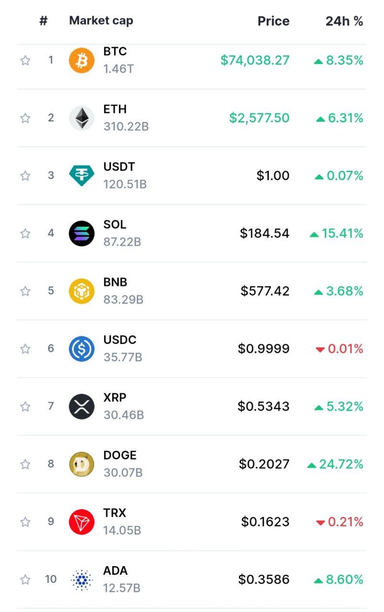Click the Cardano ADA icon
This screenshot has height=612, width=384.
coord(82,579)
